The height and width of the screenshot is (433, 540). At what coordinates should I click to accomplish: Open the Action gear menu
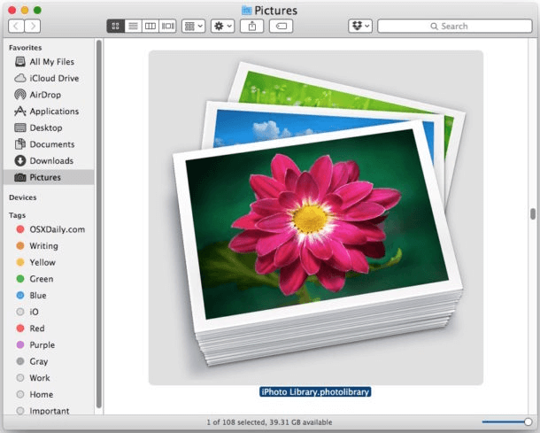[223, 27]
